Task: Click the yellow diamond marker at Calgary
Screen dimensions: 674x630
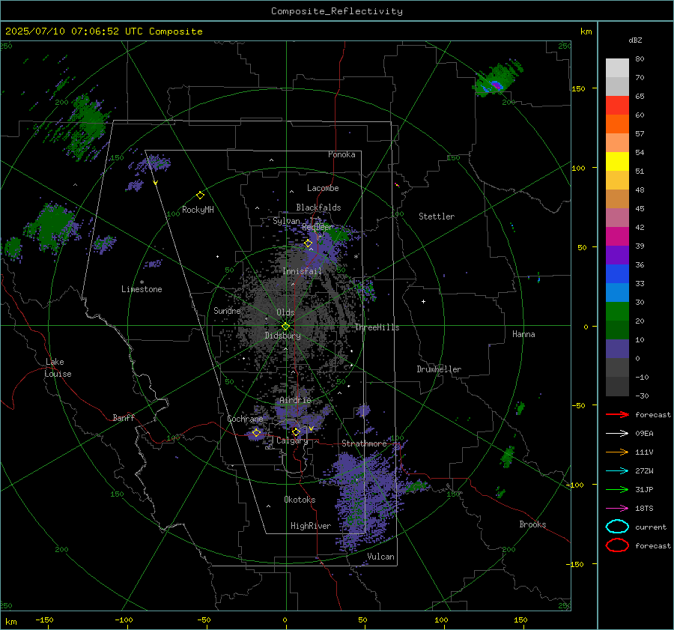Action: point(296,431)
